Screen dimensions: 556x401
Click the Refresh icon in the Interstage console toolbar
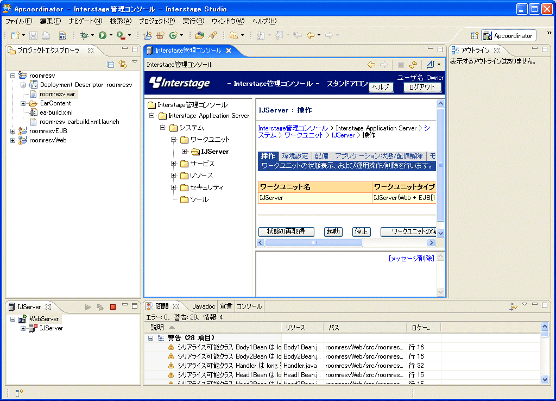coord(413,65)
